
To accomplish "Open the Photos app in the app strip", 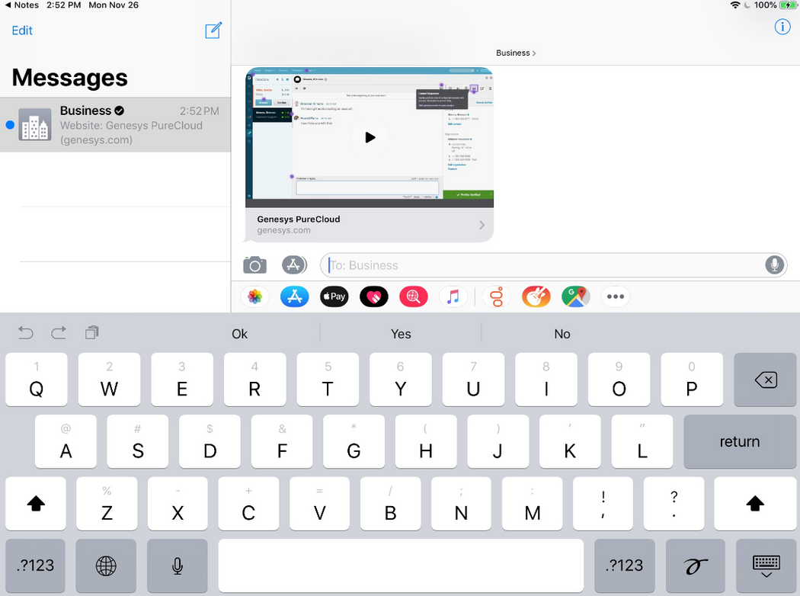I will point(254,296).
